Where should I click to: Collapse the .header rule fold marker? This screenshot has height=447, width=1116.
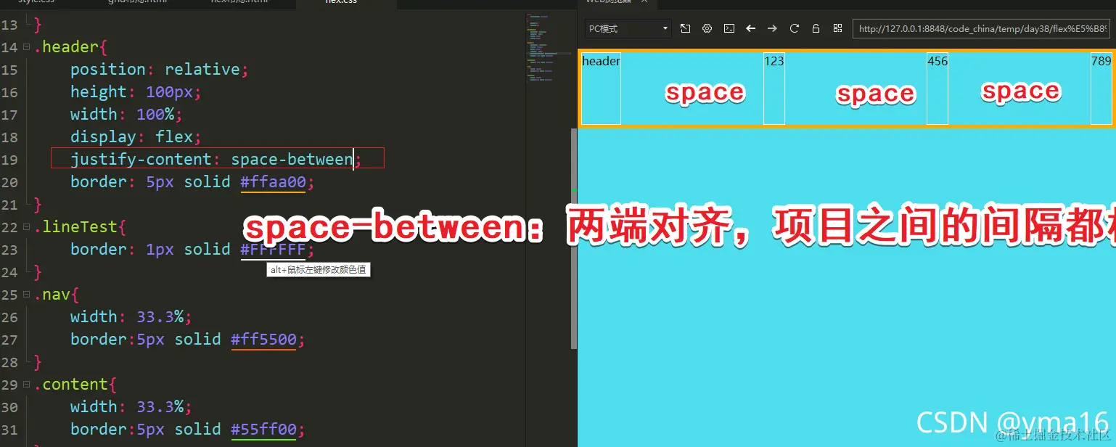coord(26,46)
